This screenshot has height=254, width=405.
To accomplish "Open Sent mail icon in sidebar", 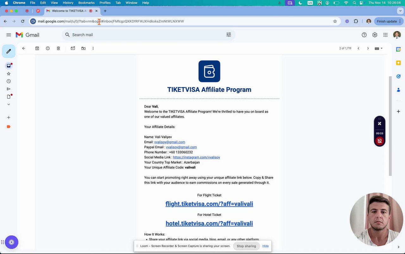I will [x=9, y=89].
